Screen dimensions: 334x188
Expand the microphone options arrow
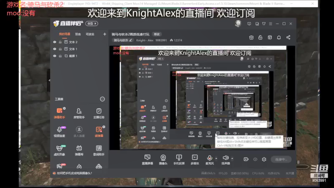pyautogui.click(x=216, y=158)
